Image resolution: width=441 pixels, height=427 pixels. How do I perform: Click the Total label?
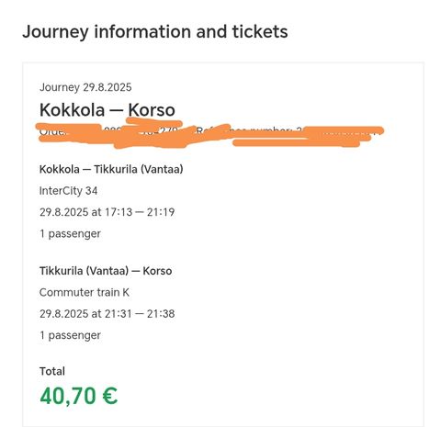pyautogui.click(x=52, y=371)
